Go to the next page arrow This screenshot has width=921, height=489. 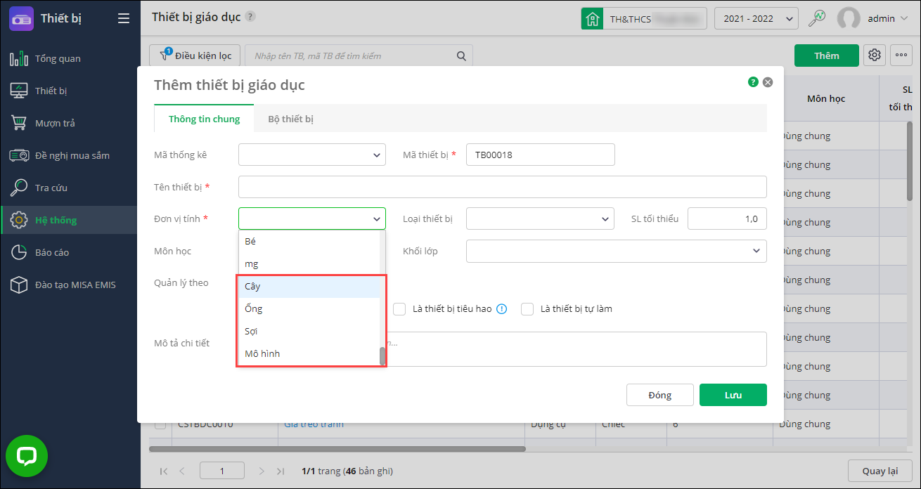tap(262, 471)
